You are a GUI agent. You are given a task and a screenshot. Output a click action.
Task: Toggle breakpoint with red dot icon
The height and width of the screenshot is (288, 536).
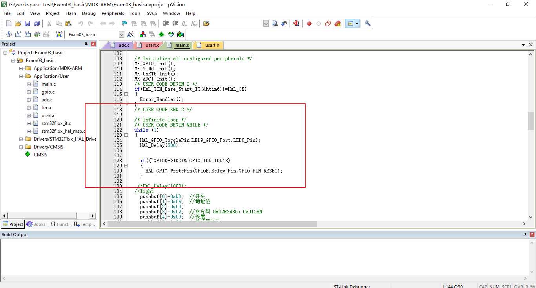pos(309,24)
